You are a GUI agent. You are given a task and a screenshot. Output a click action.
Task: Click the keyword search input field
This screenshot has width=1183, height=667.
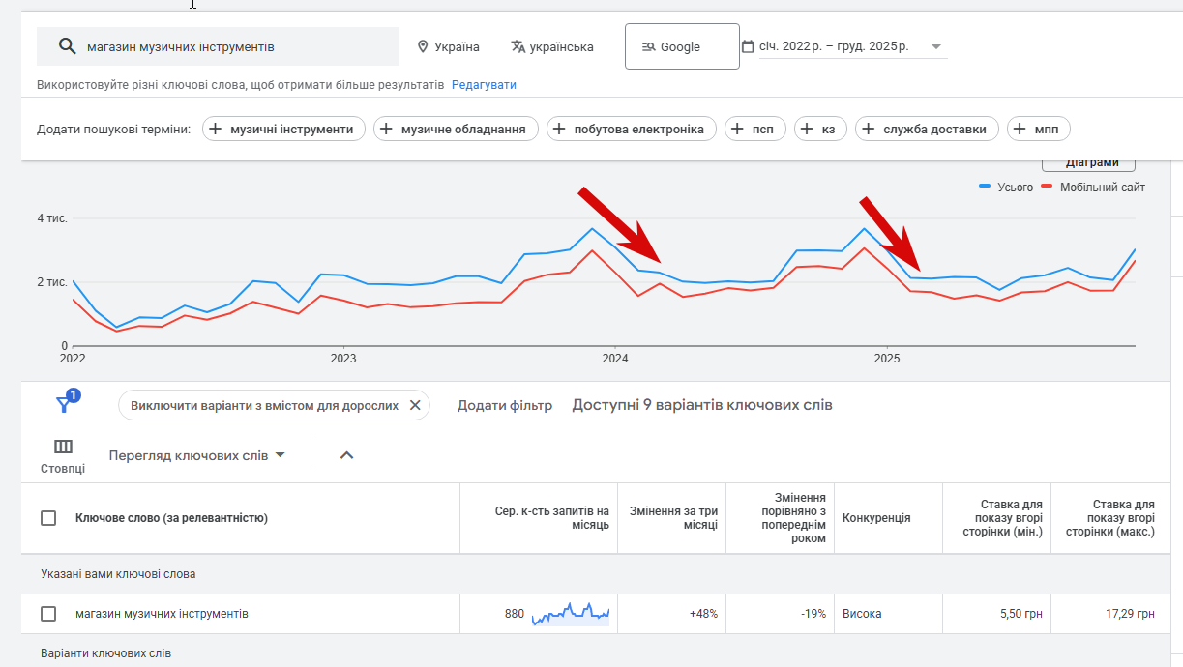(232, 46)
